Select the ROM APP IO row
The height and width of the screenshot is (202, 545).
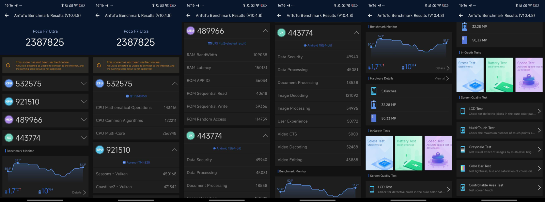(227, 80)
